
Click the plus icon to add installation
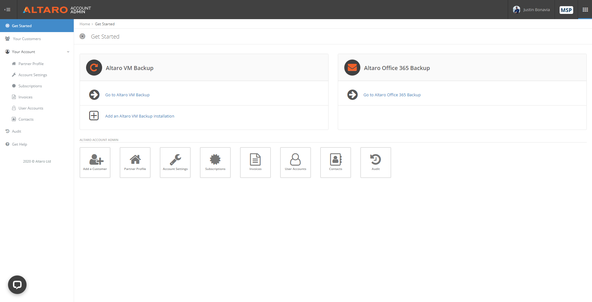tap(94, 116)
